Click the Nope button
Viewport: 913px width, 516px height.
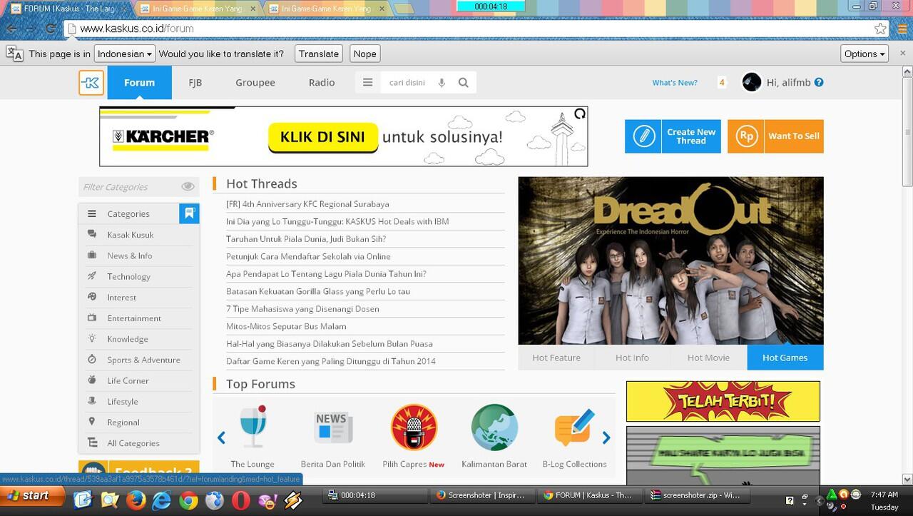click(x=364, y=54)
